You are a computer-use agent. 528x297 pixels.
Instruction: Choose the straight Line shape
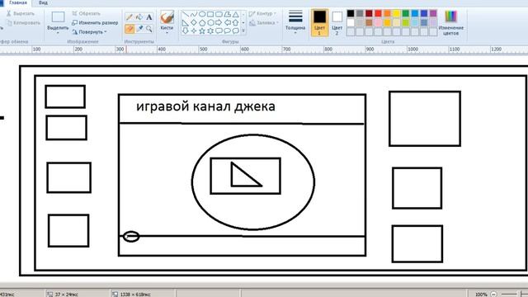[x=185, y=14]
